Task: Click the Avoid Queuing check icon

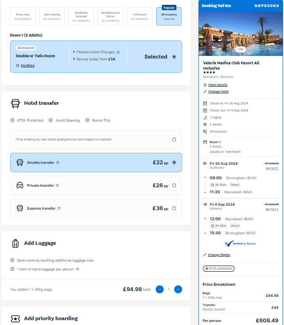Action: coord(51,120)
